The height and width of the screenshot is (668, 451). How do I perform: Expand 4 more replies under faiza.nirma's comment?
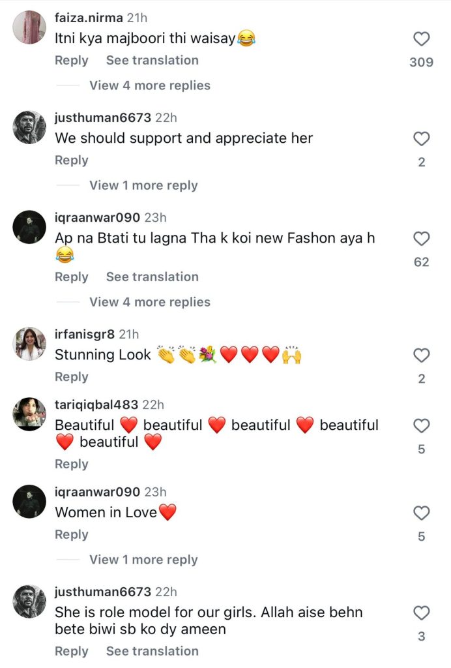150,85
